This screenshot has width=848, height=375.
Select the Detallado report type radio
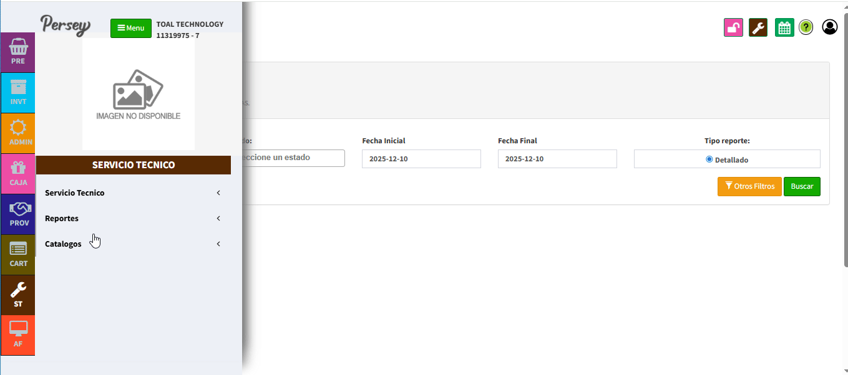pos(709,159)
